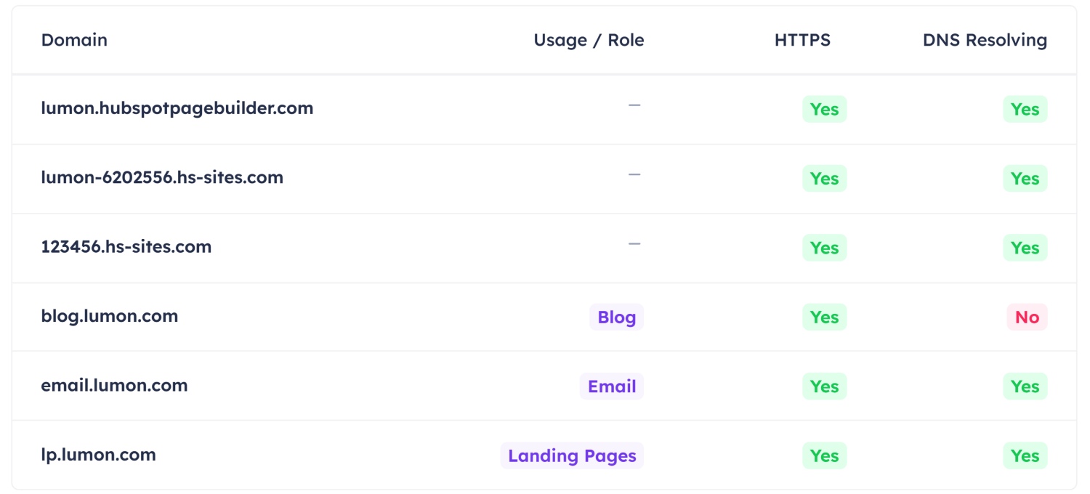Screen dimensions: 1090x494
Task: Open the email.lumon.com domain
Action: point(114,385)
